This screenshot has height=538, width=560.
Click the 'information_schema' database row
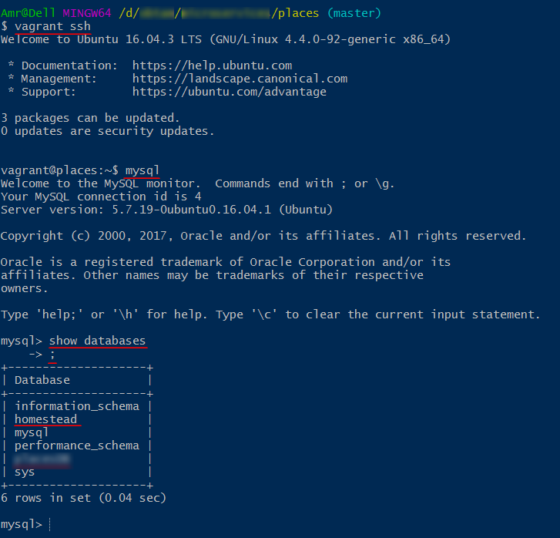(x=77, y=406)
